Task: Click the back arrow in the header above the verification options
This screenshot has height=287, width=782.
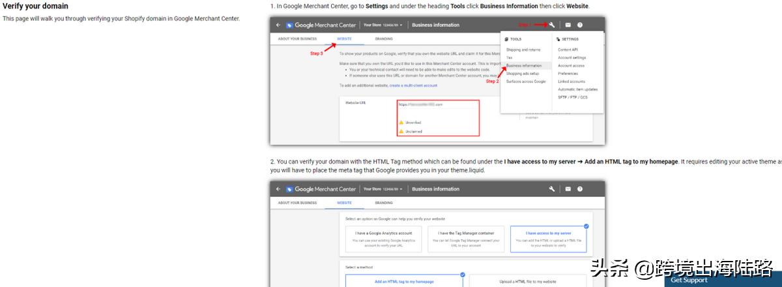Action: click(278, 189)
